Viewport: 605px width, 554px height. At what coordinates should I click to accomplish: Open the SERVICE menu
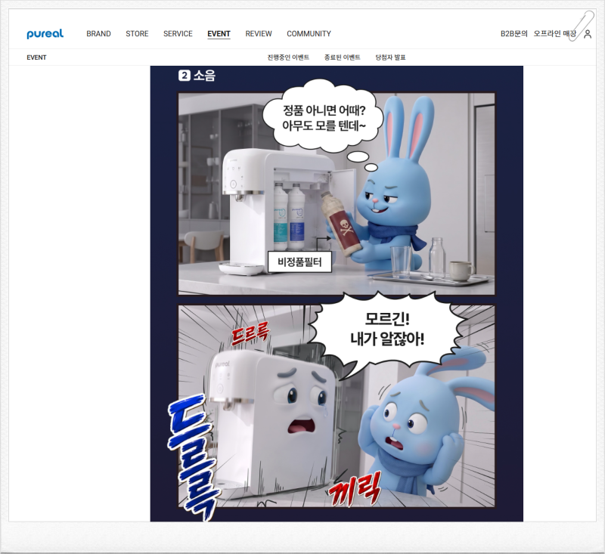pyautogui.click(x=178, y=34)
